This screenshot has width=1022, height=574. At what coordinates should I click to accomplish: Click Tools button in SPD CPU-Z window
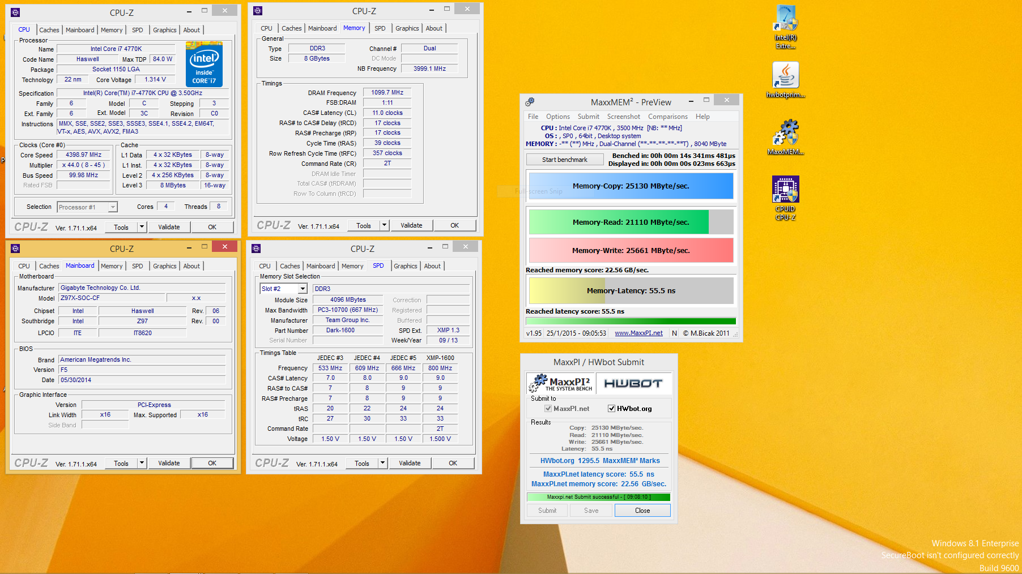coord(362,463)
